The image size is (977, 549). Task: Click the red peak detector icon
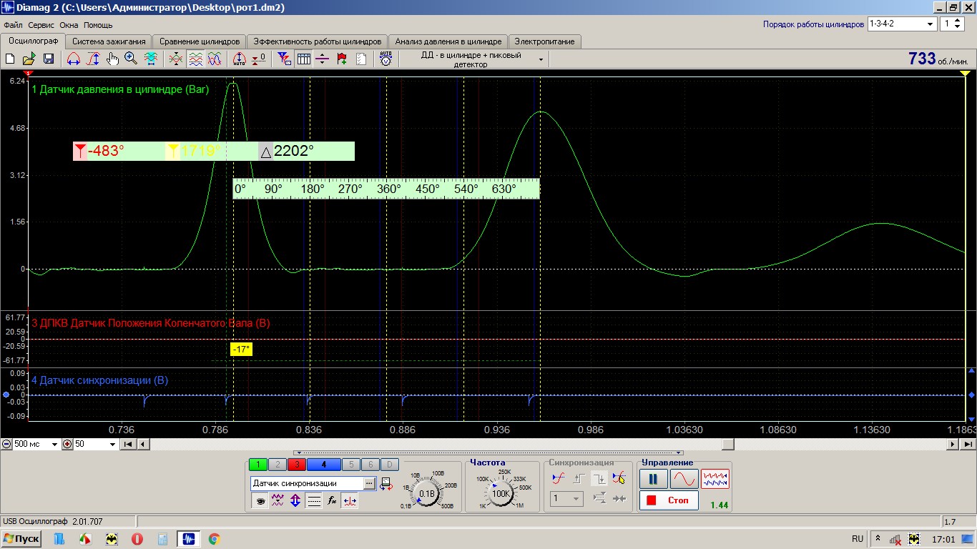coord(350,501)
